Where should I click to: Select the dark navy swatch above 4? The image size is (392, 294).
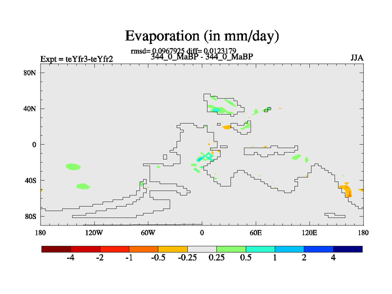click(348, 249)
